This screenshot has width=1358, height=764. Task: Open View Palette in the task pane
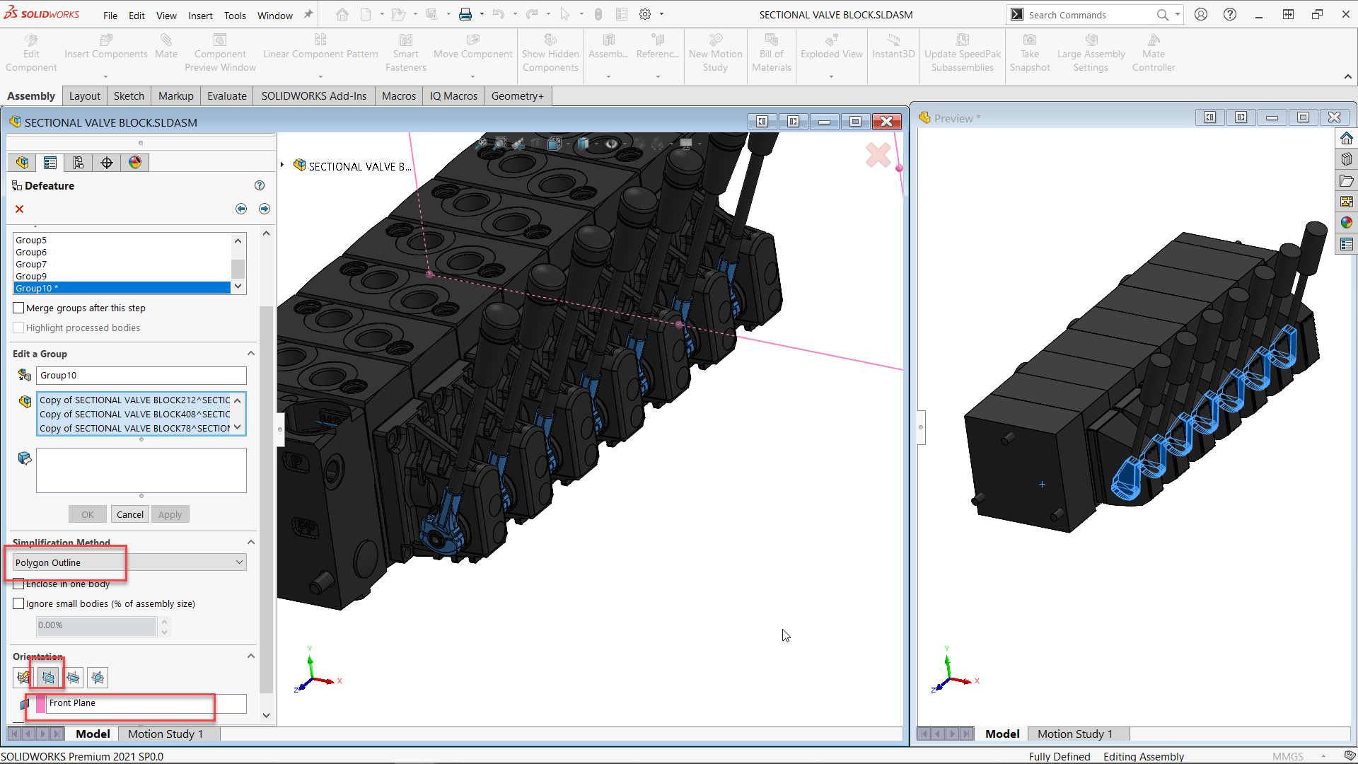coord(1347,202)
